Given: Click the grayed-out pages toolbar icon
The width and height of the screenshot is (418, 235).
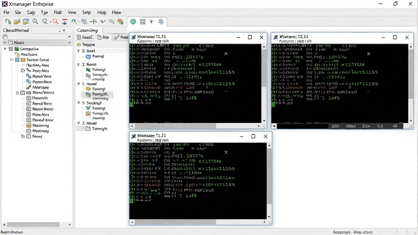Looking at the screenshot, I should tap(111, 22).
